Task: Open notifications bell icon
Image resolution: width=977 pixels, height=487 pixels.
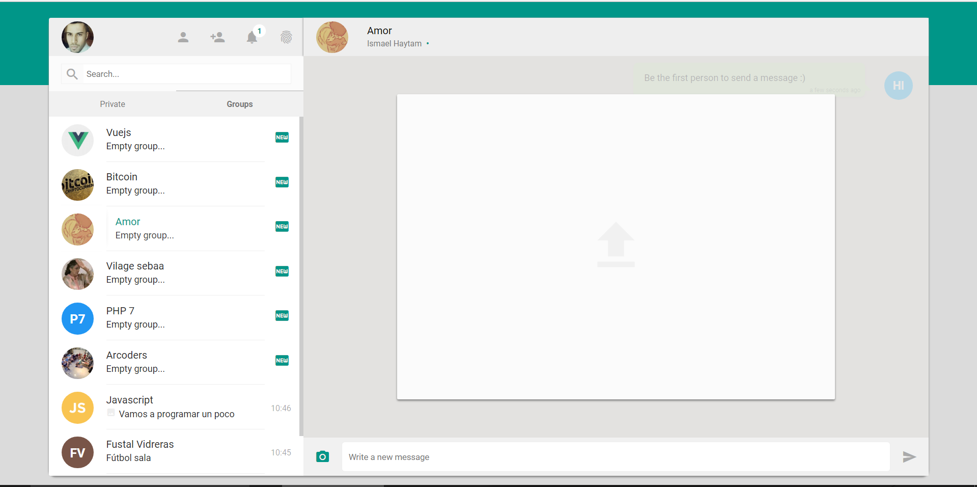Action: pyautogui.click(x=252, y=37)
